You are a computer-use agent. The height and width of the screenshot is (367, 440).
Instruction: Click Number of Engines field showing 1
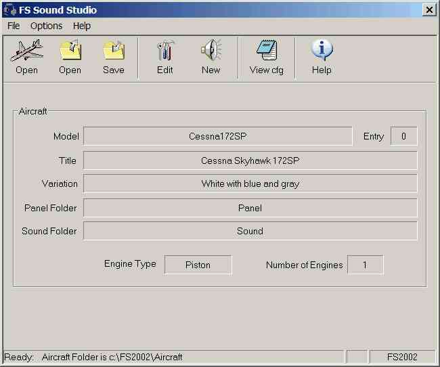point(365,265)
